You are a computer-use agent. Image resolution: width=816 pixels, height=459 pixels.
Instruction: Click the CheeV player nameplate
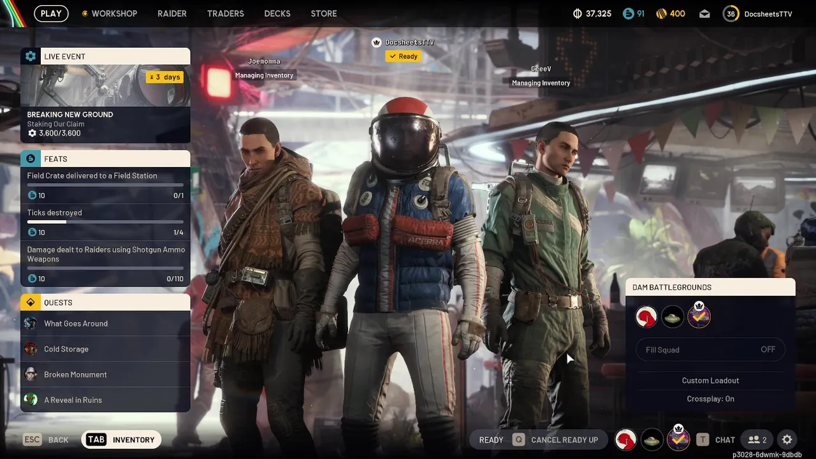pyautogui.click(x=541, y=69)
